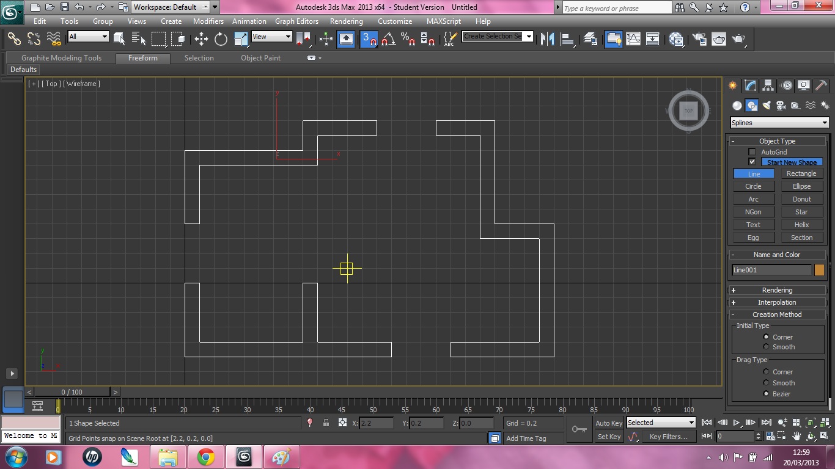This screenshot has width=835, height=469.
Task: Expand the Interpolation rollout
Action: pos(777,302)
